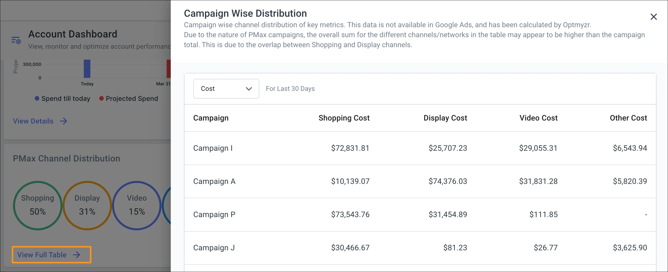The width and height of the screenshot is (668, 272).
Task: Click the Account Dashboard settings list icon
Action: [x=16, y=40]
